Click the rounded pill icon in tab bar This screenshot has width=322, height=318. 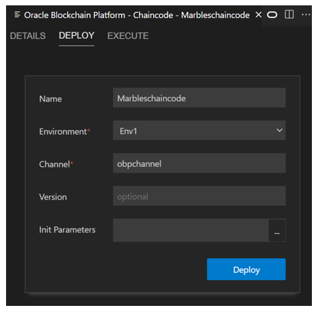click(272, 15)
